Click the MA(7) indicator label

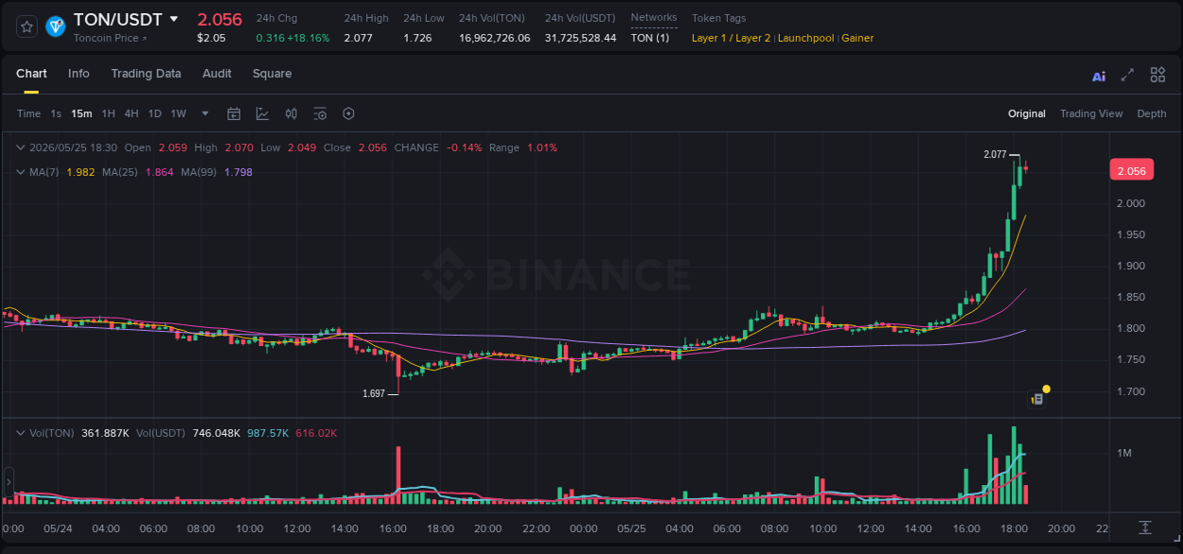(44, 172)
